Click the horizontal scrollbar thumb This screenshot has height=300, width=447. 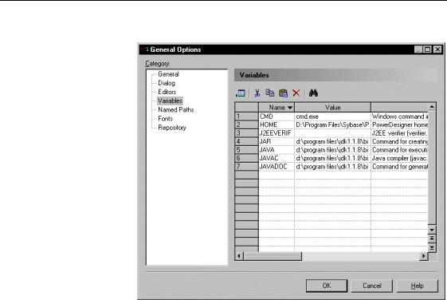click(273, 256)
